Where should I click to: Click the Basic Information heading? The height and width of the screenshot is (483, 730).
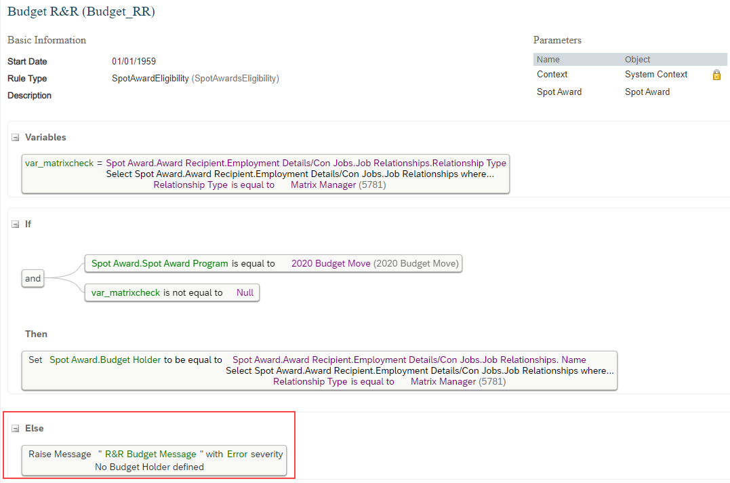47,40
